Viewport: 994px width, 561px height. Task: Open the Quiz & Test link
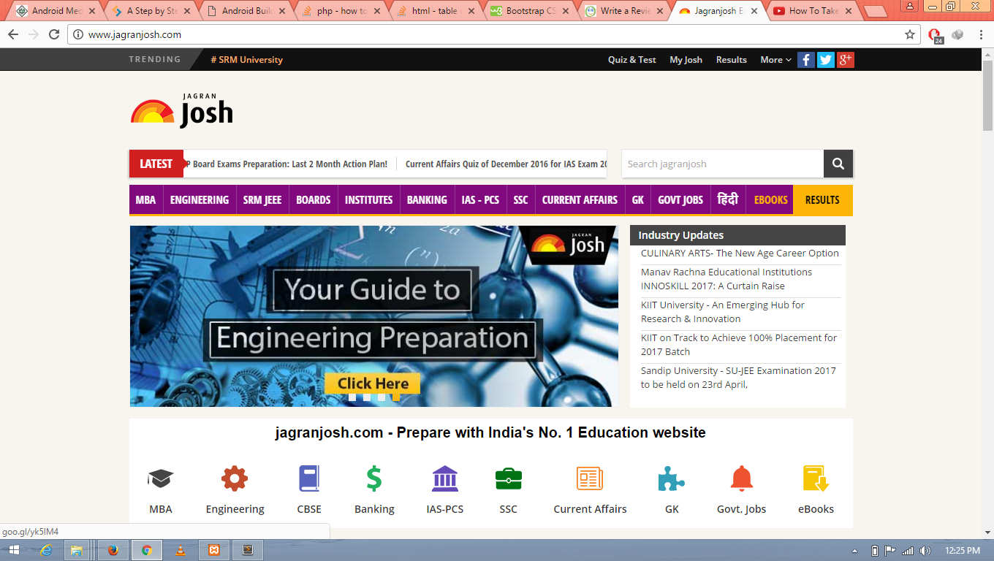click(x=632, y=60)
